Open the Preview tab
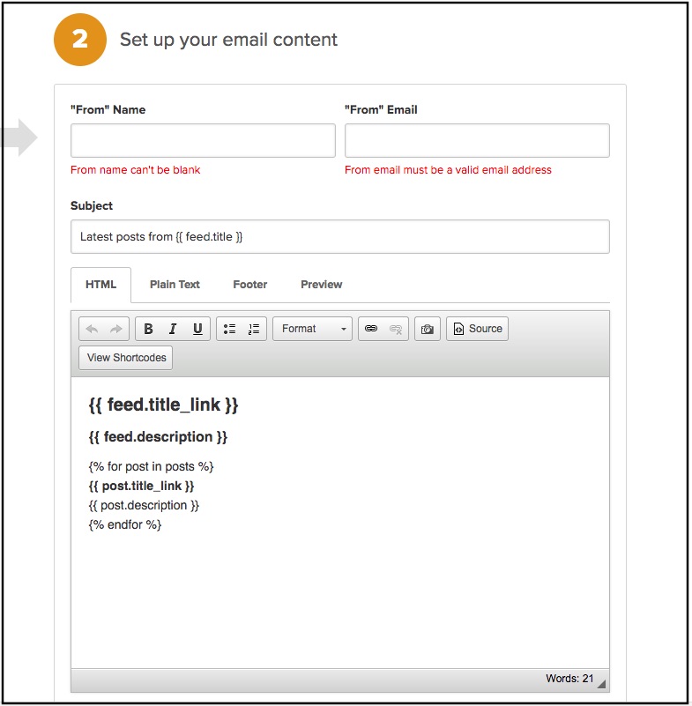This screenshot has height=706, width=692. coord(322,285)
